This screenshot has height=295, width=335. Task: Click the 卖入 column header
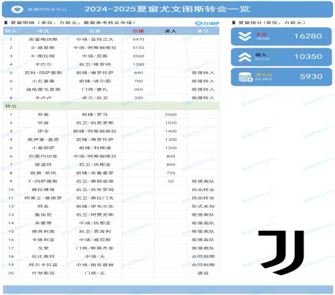(171, 31)
